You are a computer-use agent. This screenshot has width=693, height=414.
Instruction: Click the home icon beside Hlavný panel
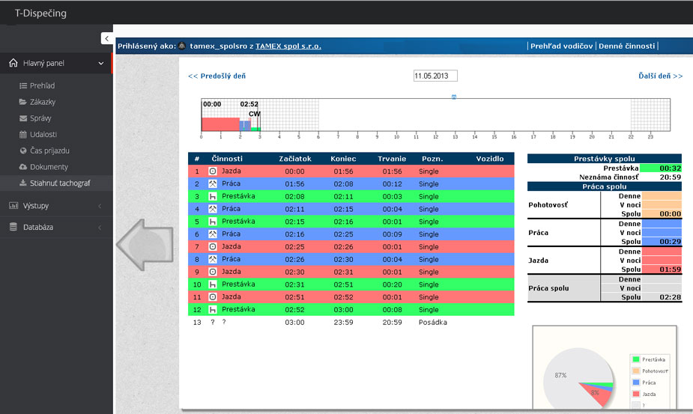click(x=13, y=63)
